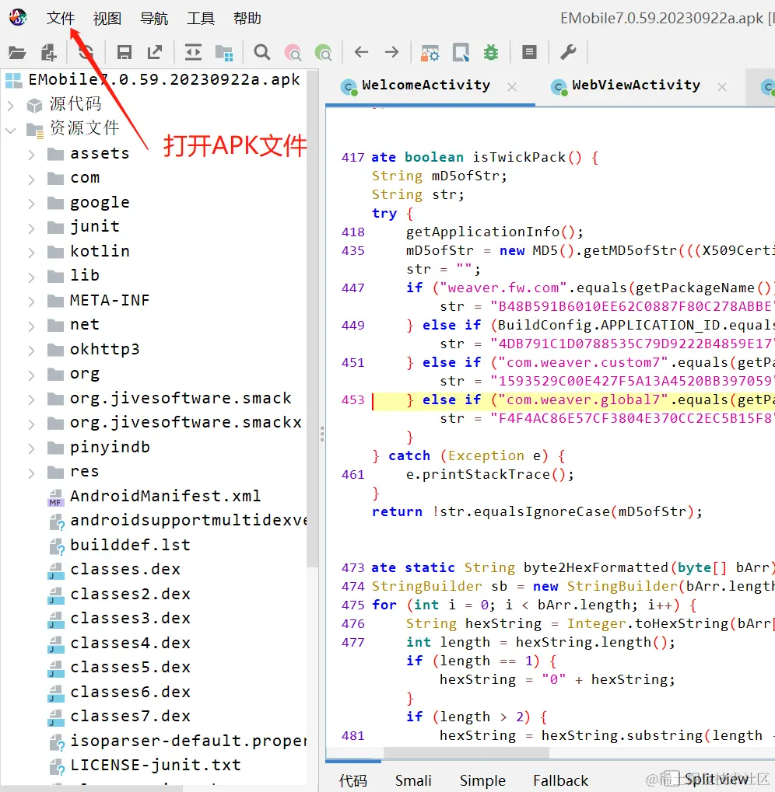This screenshot has width=775, height=792.
Task: Expand the res folder
Action: coord(31,473)
